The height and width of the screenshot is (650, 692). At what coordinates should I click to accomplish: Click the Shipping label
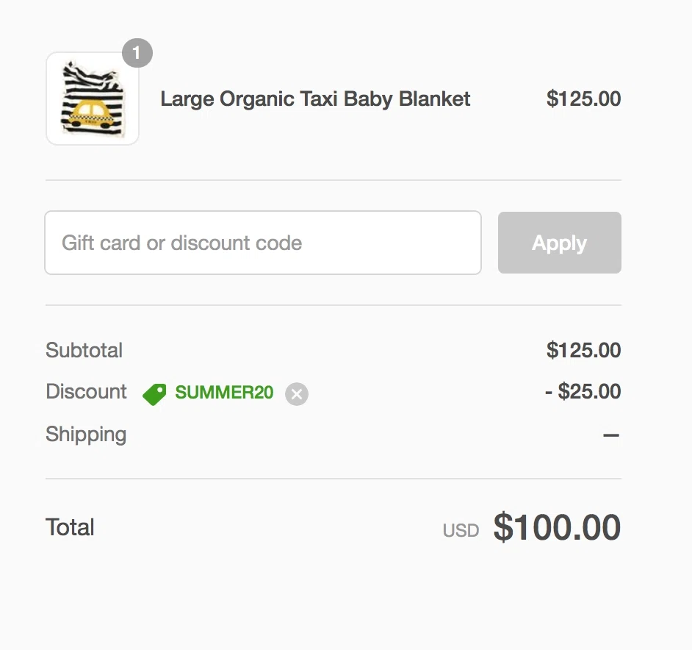(86, 435)
